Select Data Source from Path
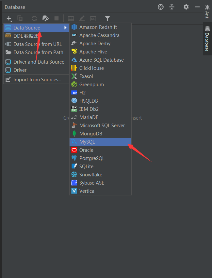Screen dimensions: 212x278 tap(36, 52)
